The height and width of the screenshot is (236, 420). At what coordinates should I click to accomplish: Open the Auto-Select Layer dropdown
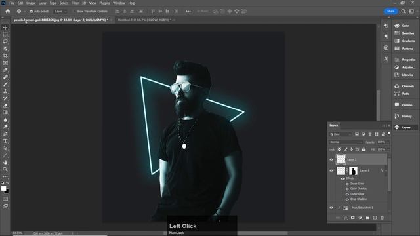60,12
